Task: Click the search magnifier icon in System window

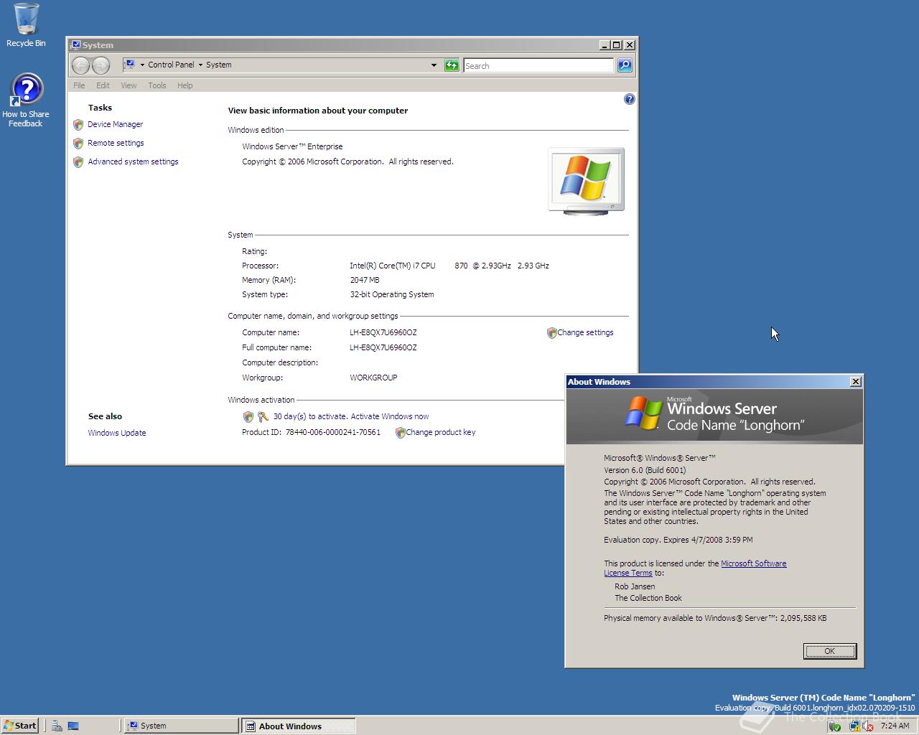Action: coord(625,65)
